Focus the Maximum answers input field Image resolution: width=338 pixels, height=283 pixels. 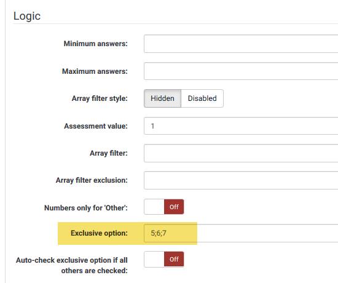click(x=241, y=71)
